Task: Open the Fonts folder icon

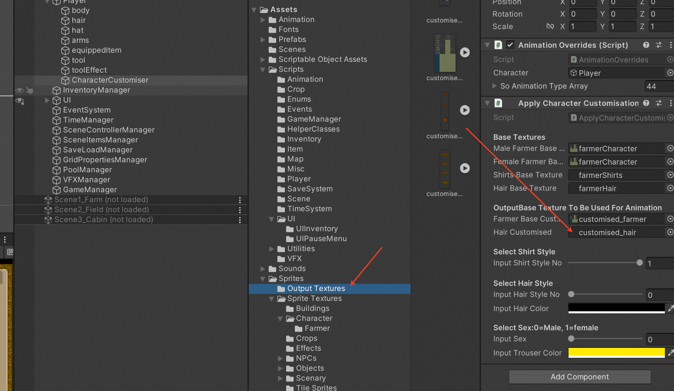Action: click(272, 29)
